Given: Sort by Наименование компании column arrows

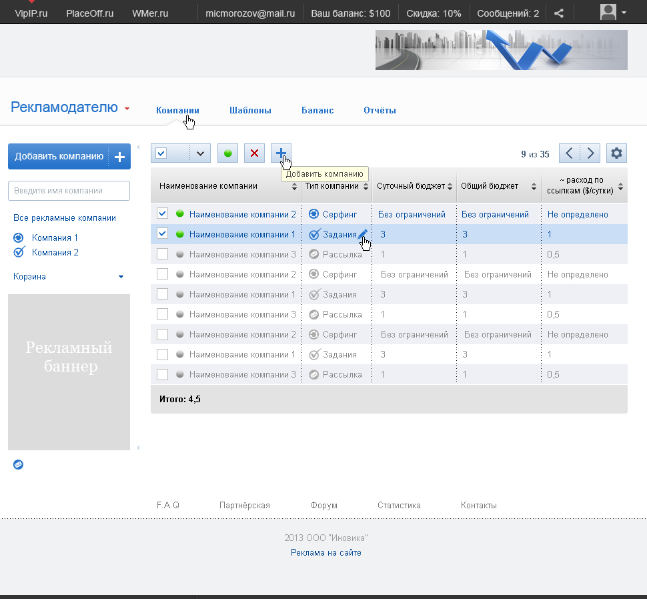Looking at the screenshot, I should 294,187.
